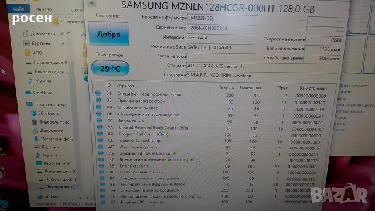The height and width of the screenshot is (211, 375).
Task: Click the ACS-2 standard field
Action: (262, 66)
